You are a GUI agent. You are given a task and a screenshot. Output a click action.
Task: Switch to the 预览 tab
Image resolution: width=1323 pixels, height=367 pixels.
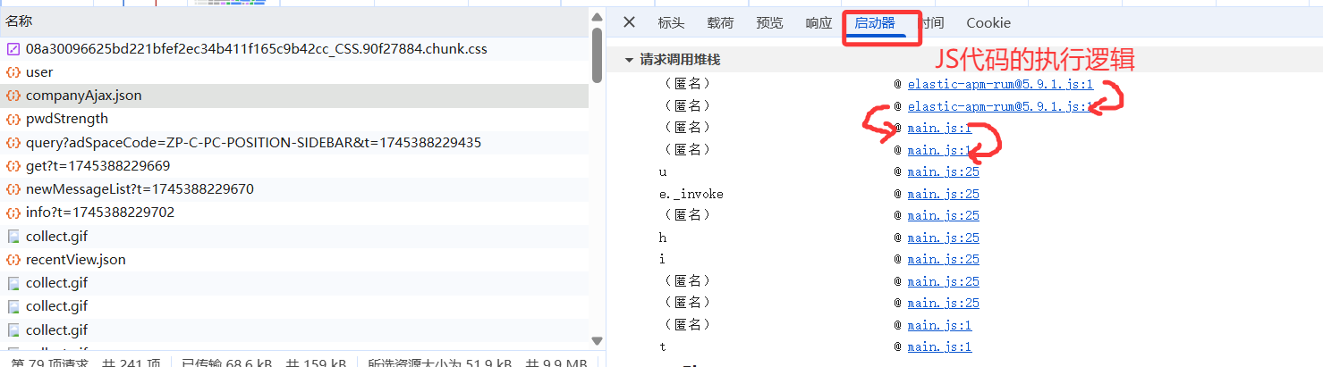click(x=769, y=23)
